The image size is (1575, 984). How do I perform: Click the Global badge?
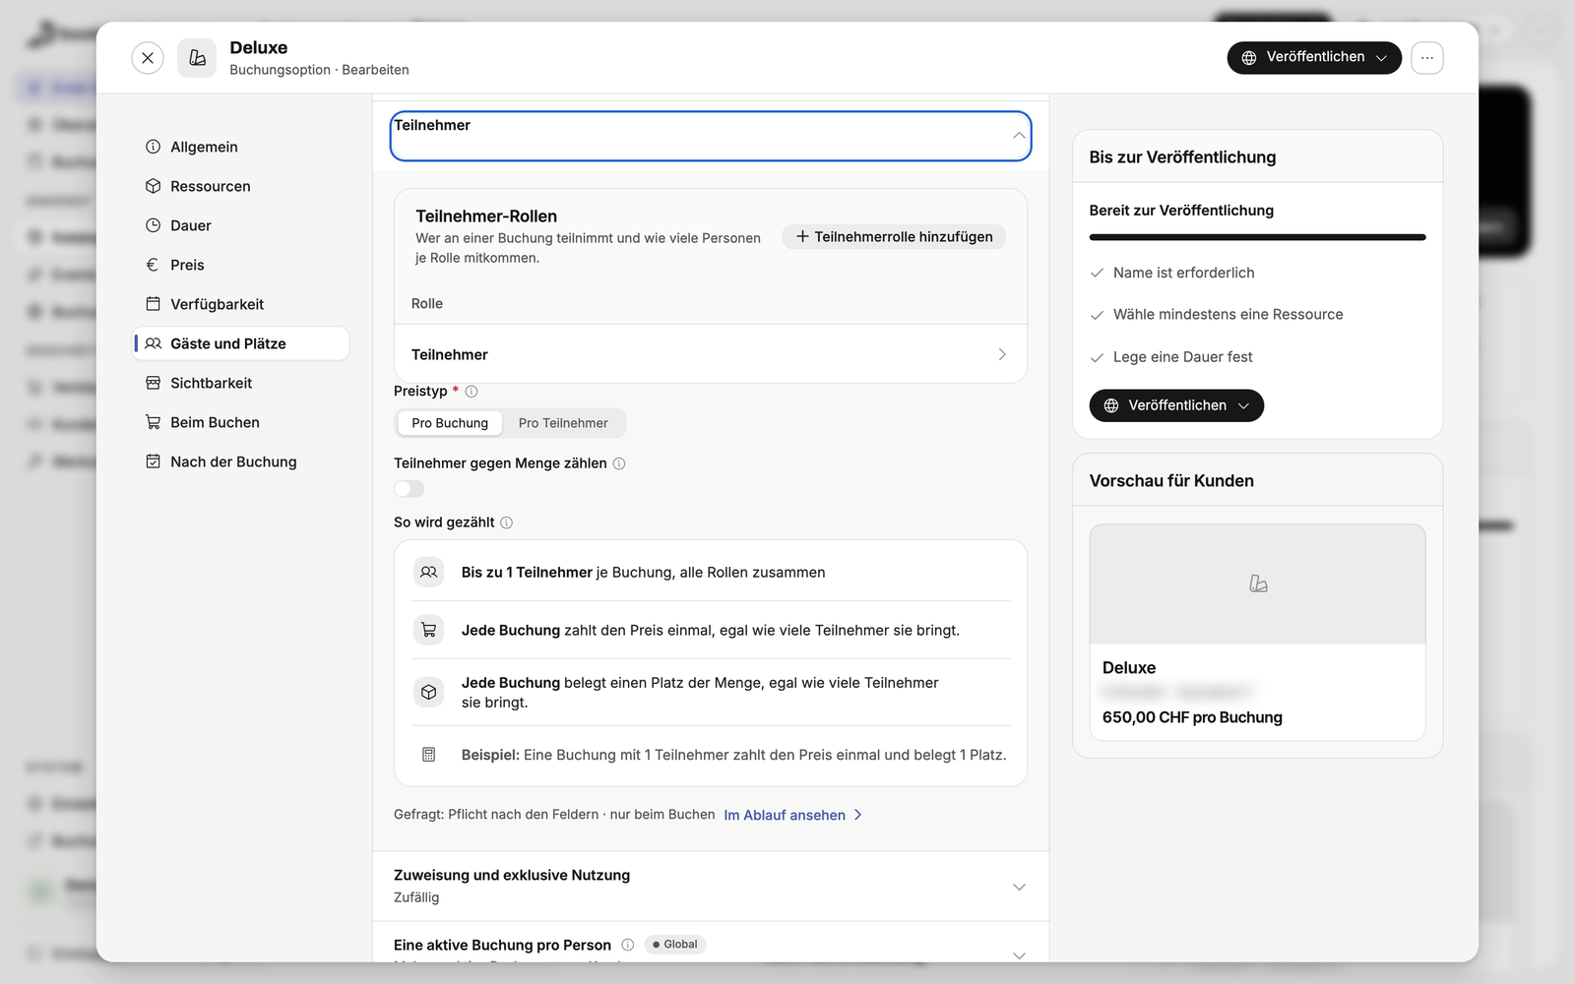(x=675, y=945)
